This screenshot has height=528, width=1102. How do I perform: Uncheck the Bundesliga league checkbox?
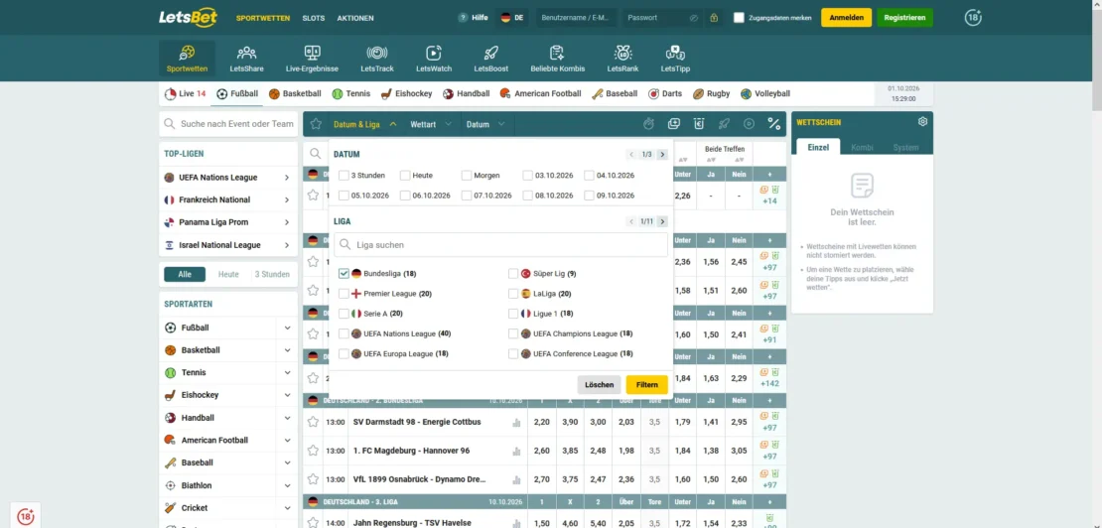(x=344, y=273)
